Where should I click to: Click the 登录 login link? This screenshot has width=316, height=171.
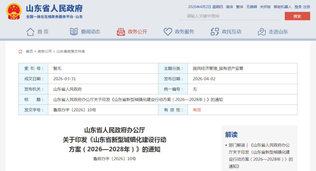point(298,7)
